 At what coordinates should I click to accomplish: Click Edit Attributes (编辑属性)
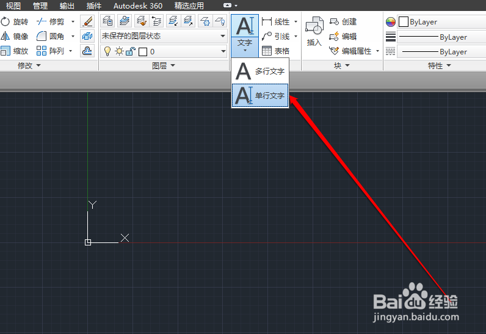(350, 51)
